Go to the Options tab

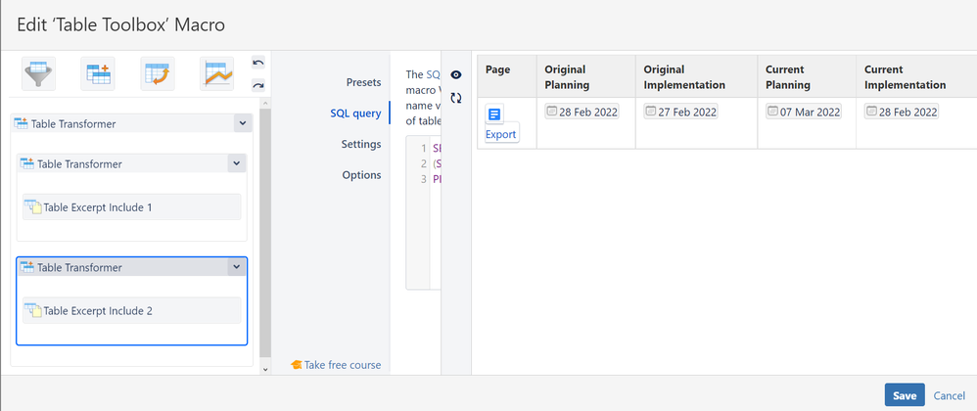361,175
